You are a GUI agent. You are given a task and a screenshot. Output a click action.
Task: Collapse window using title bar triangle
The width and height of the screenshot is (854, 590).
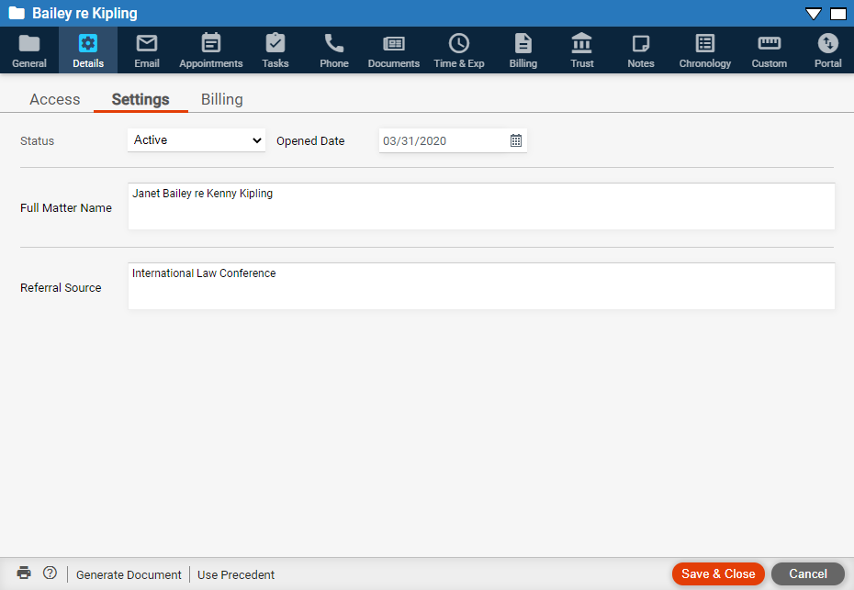pyautogui.click(x=814, y=14)
